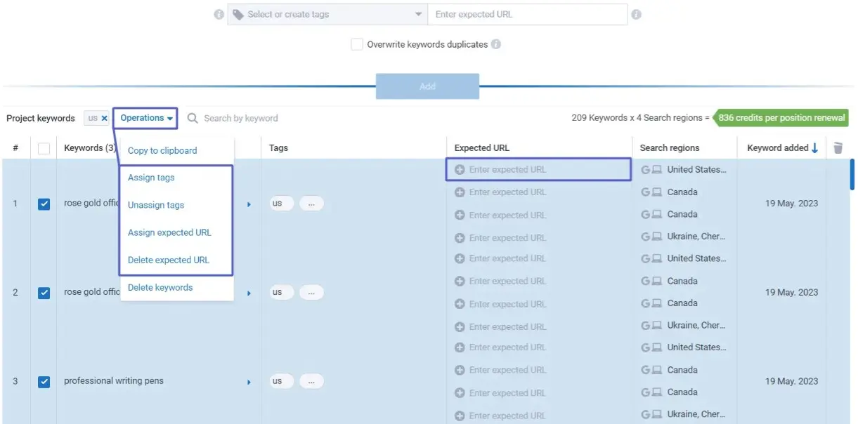858x424 pixels.
Task: Open the Operations dropdown menu
Action: (145, 118)
